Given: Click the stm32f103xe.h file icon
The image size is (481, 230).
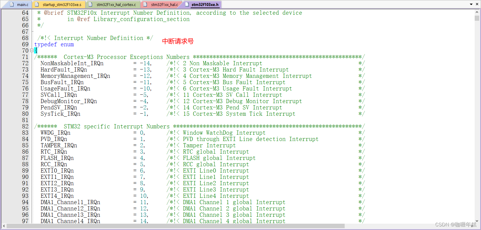Looking at the screenshot, I should [187, 5].
